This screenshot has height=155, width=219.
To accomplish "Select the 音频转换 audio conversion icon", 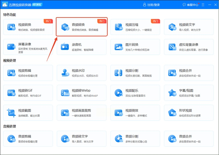I will [x=65, y=27].
